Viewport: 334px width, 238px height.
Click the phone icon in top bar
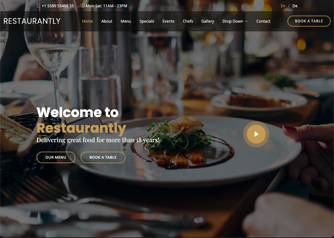[38, 6]
